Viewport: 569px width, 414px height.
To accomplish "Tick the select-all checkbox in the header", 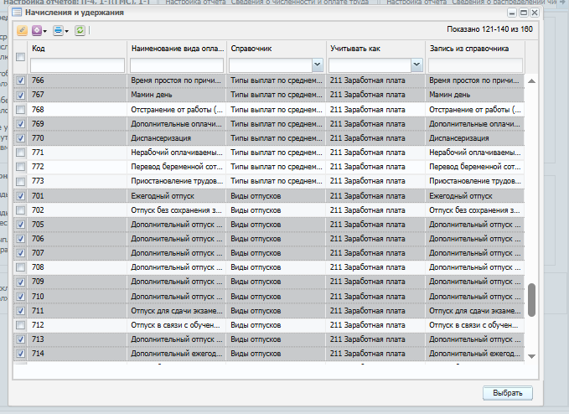I will pyautogui.click(x=20, y=57).
